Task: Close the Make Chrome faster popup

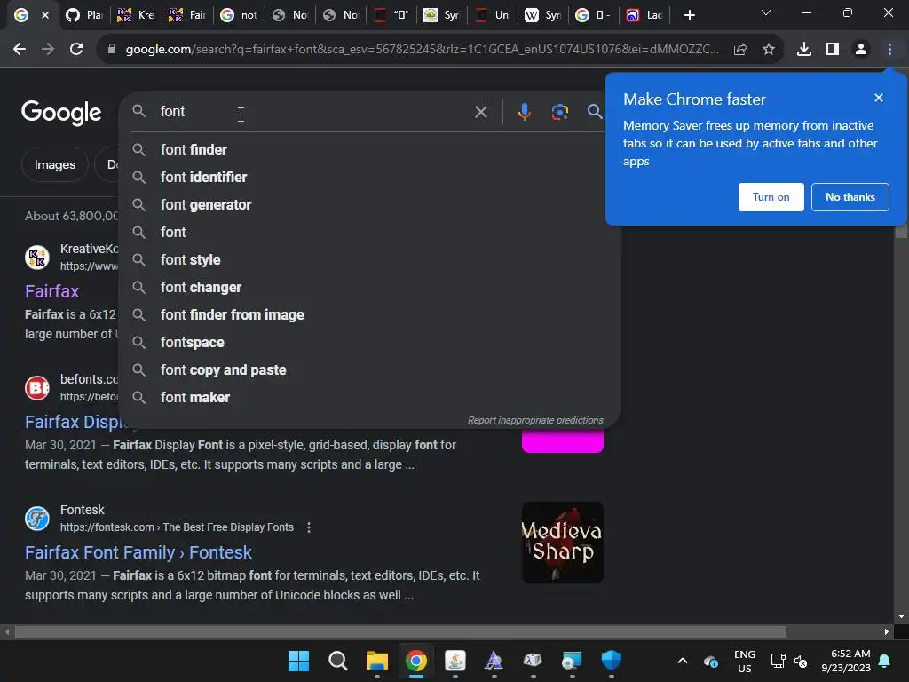Action: point(879,98)
